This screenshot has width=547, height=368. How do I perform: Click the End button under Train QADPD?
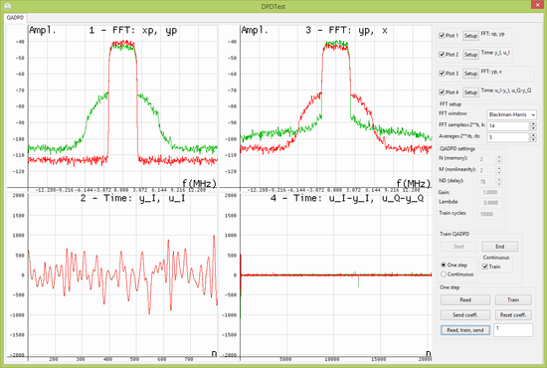coord(499,247)
